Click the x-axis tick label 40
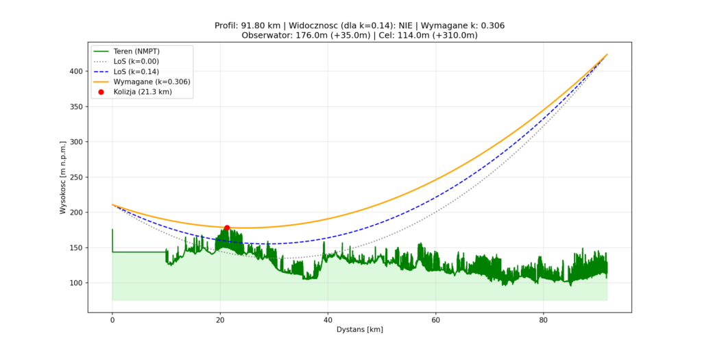This screenshot has width=702, height=351. 328,319
